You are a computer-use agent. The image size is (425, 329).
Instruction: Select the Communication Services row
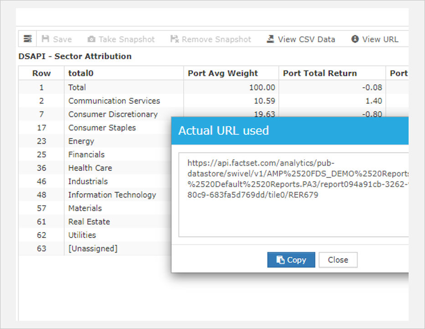pyautogui.click(x=114, y=101)
